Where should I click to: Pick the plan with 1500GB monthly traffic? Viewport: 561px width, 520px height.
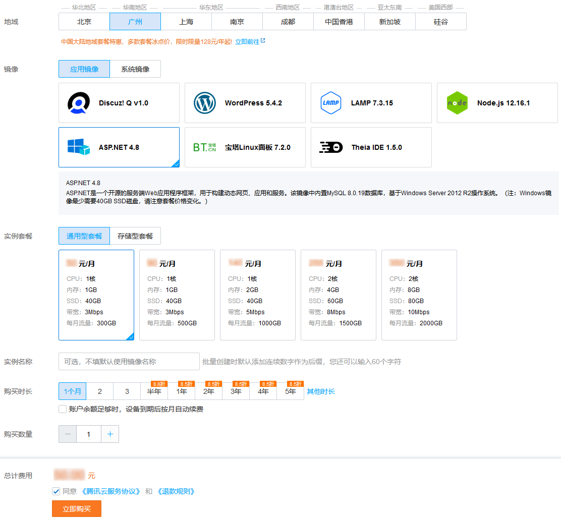[x=339, y=295]
